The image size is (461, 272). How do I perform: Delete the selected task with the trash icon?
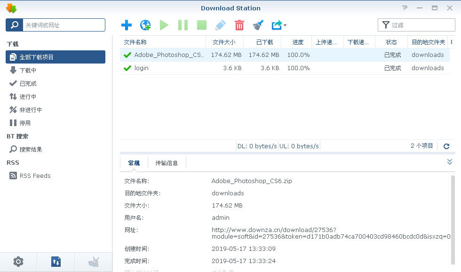click(x=239, y=25)
